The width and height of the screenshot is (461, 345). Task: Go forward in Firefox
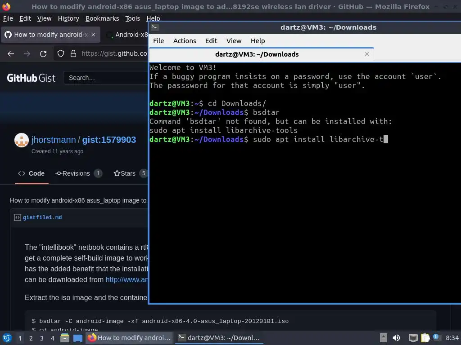click(27, 54)
